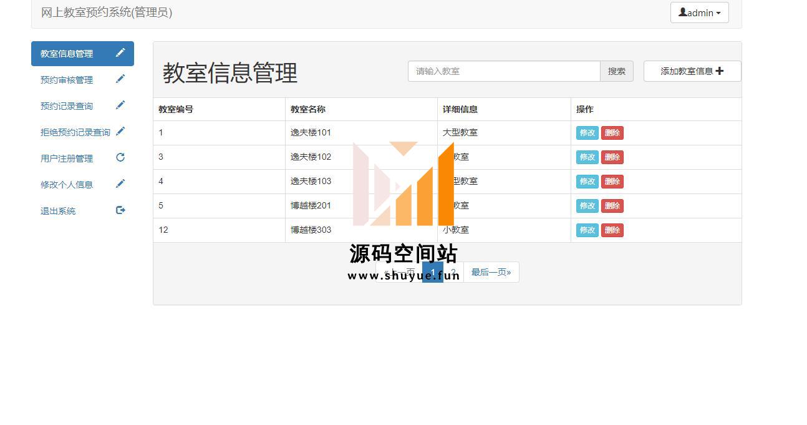This screenshot has height=425, width=807.
Task: Focus the 请输入教室 search field
Action: tap(504, 71)
